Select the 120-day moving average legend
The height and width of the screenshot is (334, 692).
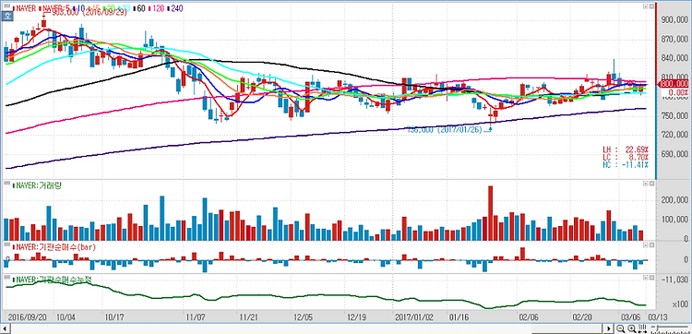pyautogui.click(x=157, y=8)
